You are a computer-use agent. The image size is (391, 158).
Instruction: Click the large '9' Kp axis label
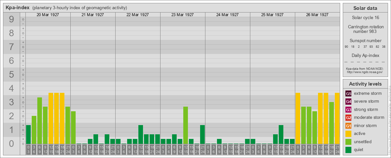coord(12,19)
